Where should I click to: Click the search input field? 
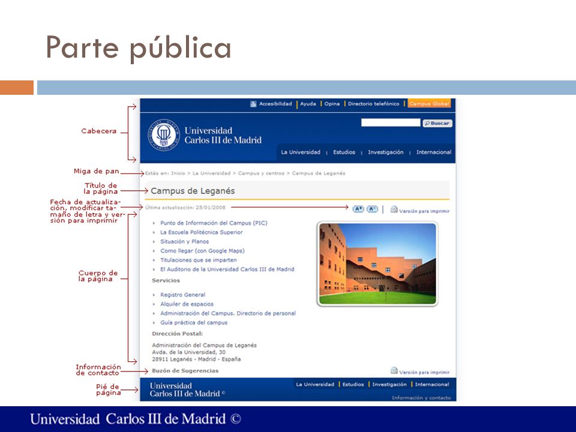(x=391, y=122)
